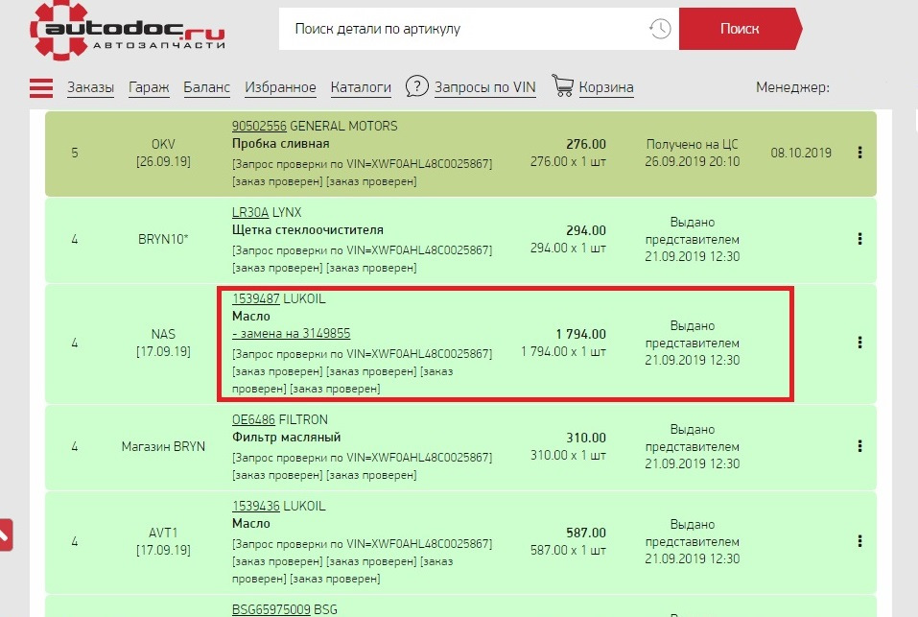918x617 pixels.
Task: Click the Поиск search button
Action: 740,29
